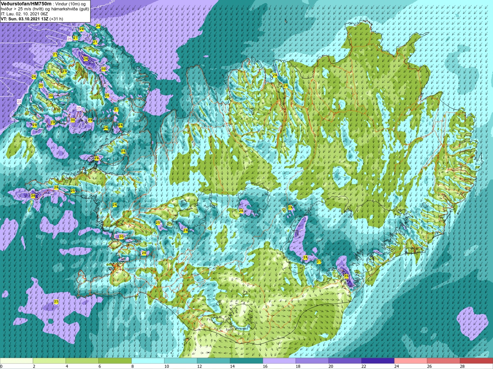
Task: Choose the dark teal 14–16 legend swatch
Action: tap(246, 361)
